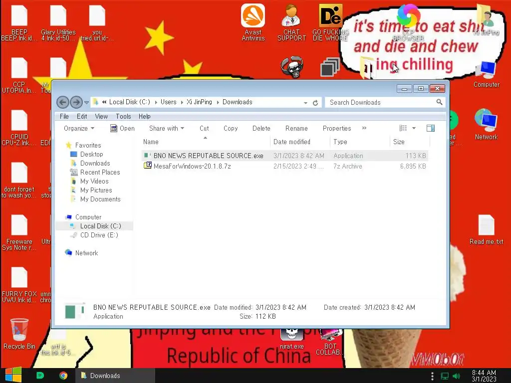Open My Pictures in Favorites
The height and width of the screenshot is (383, 511).
[x=96, y=190]
